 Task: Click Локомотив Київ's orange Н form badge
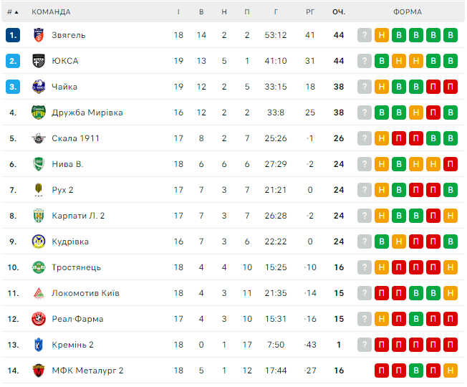(x=450, y=293)
